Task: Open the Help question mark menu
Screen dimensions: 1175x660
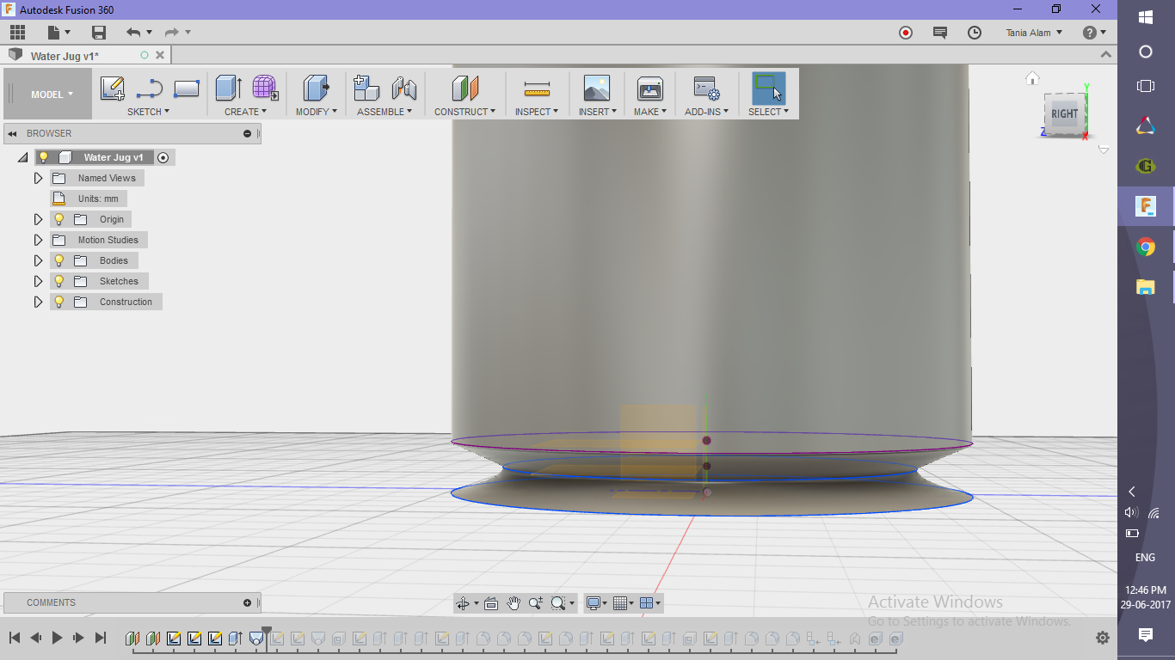Action: pos(1094,33)
